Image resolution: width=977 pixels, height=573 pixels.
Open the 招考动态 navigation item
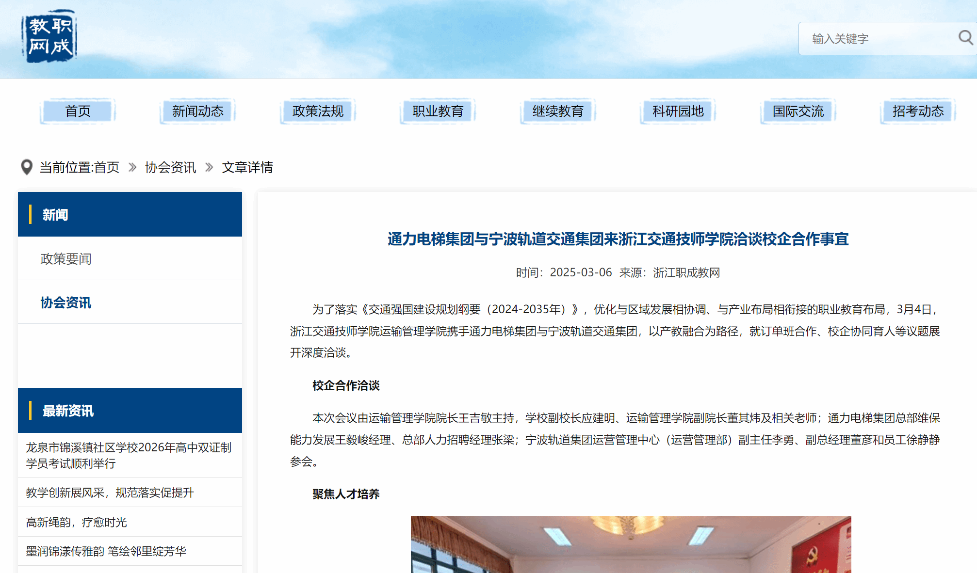[918, 111]
